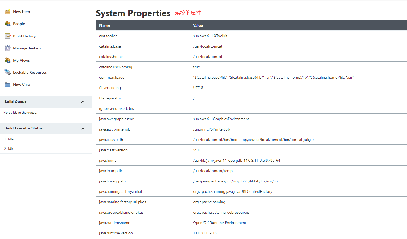The height and width of the screenshot is (239, 407).
Task: Click the /usr/local/tomcat/temp value
Action: pos(213,171)
